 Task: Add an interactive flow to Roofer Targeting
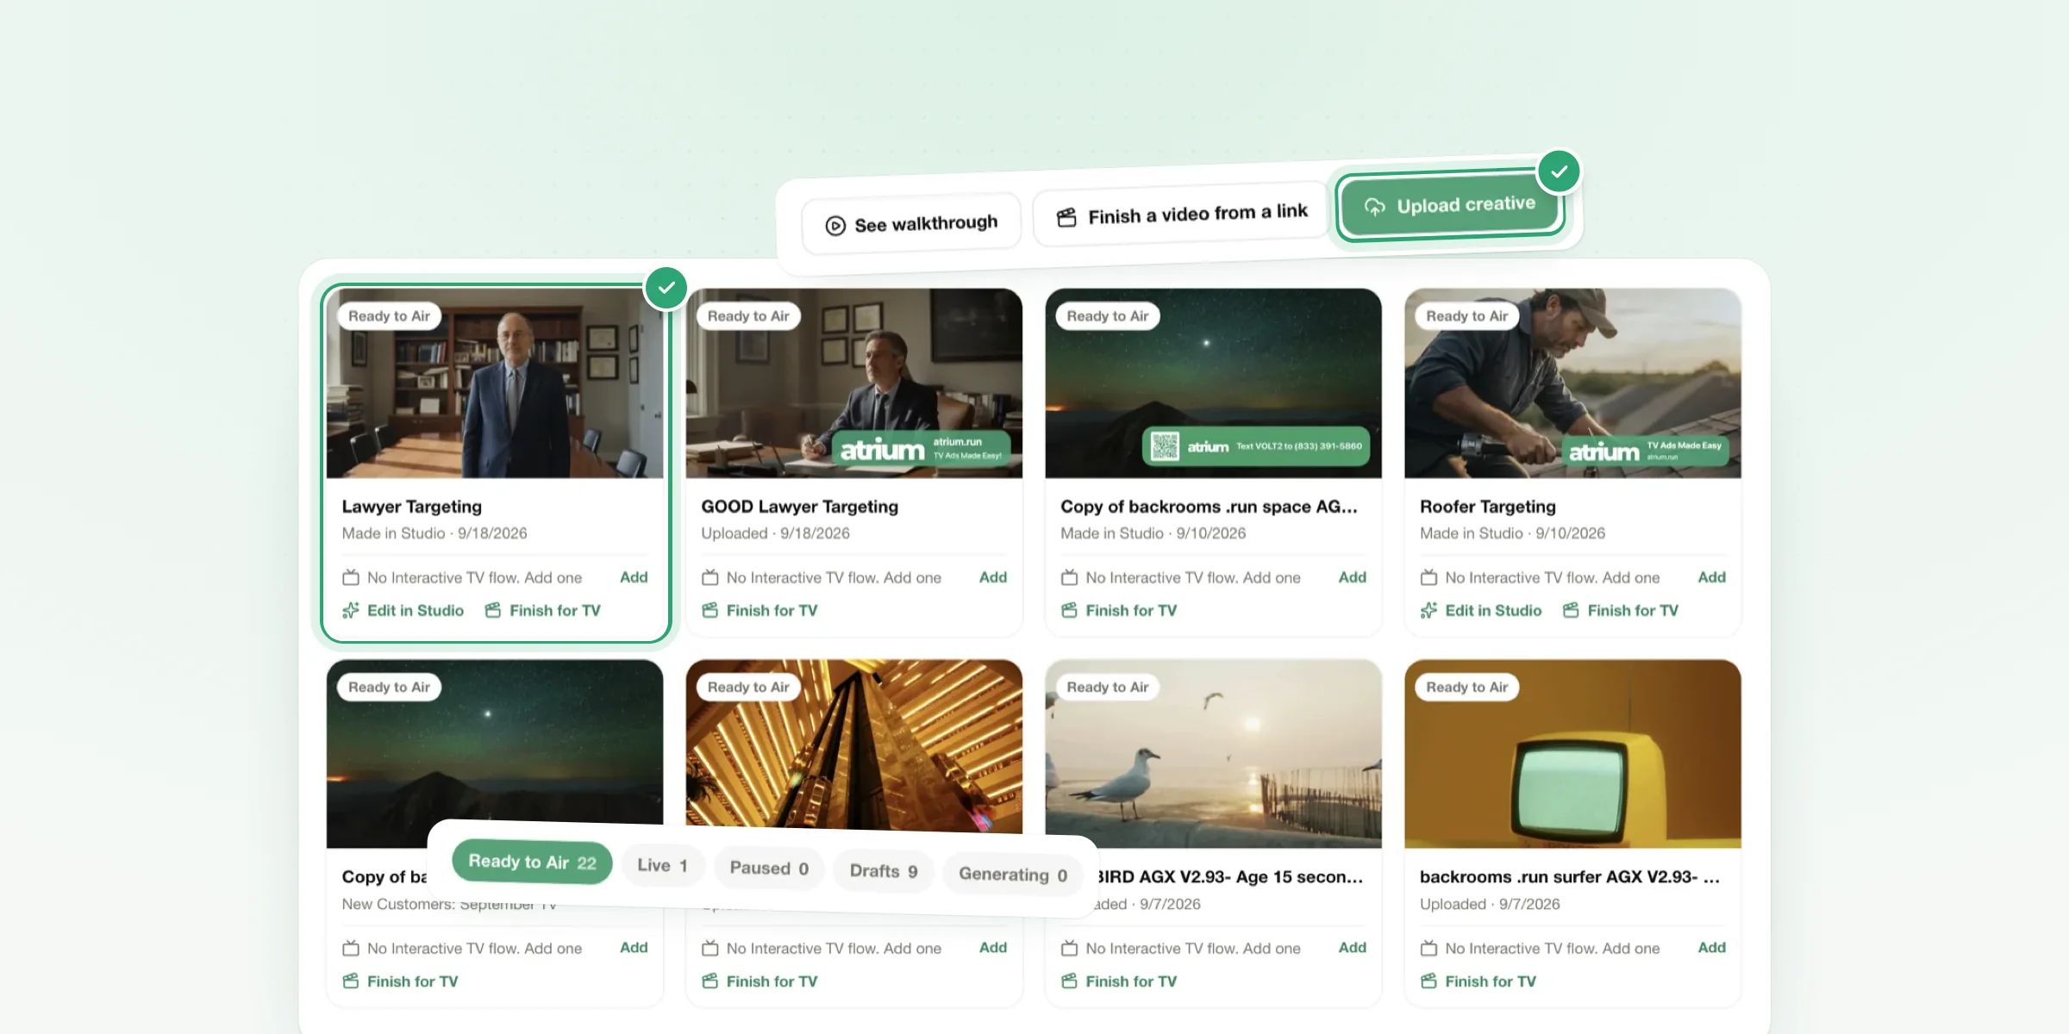click(x=1711, y=577)
